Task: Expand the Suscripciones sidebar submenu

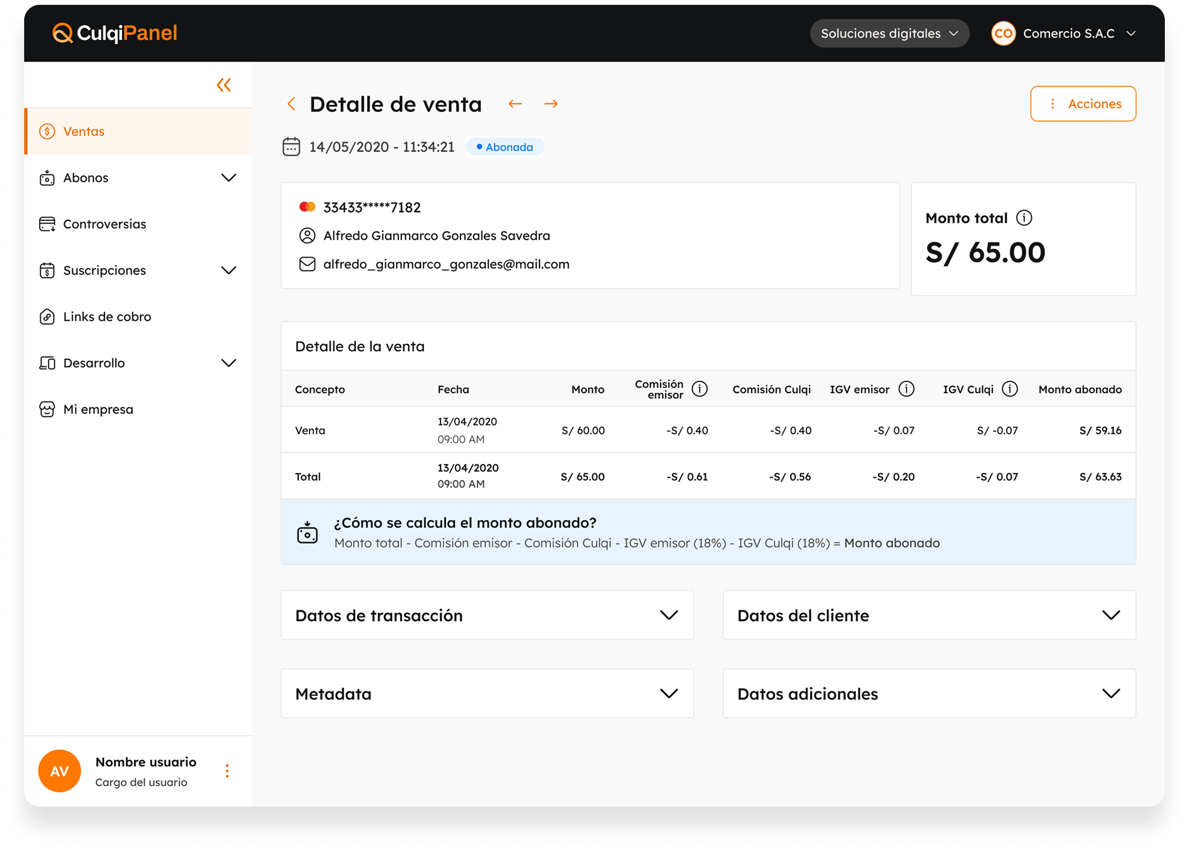Action: [228, 270]
